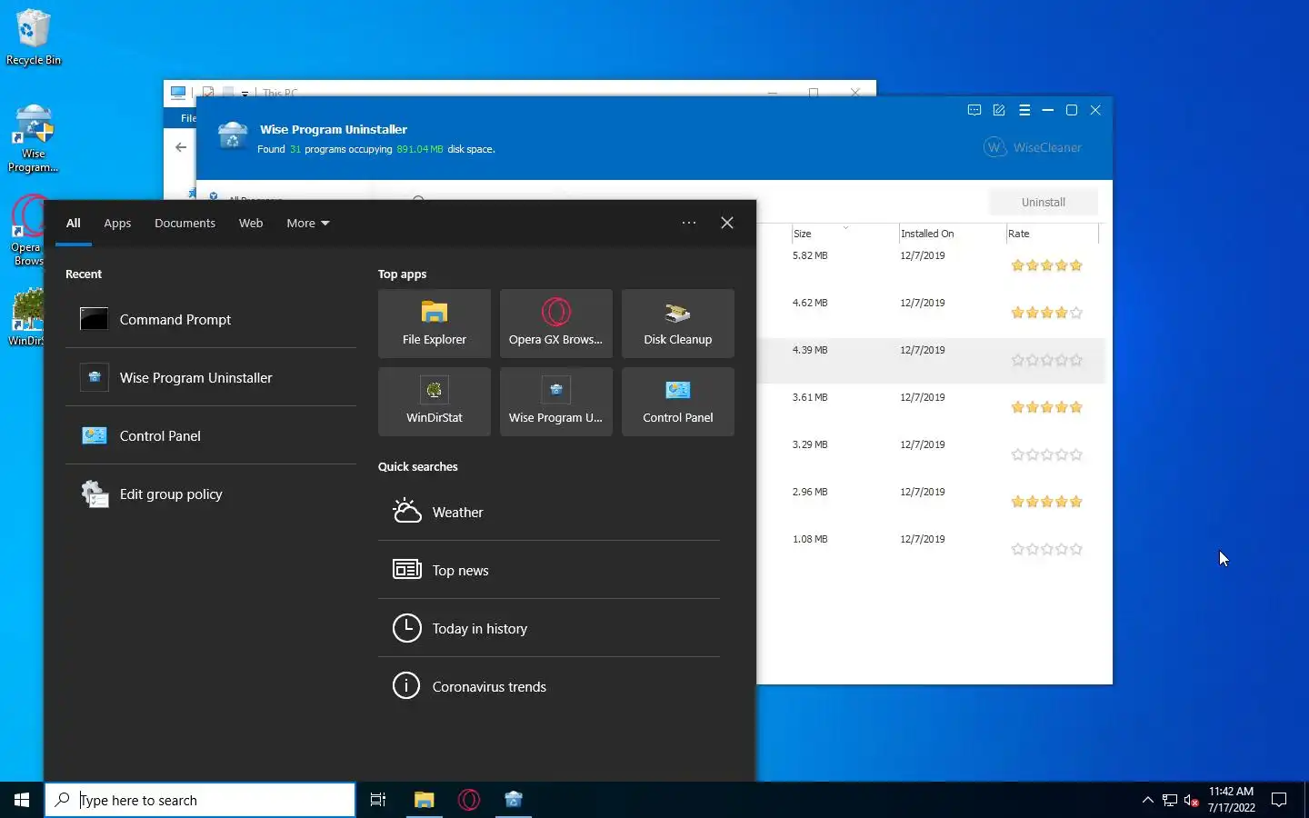Launch File Explorer tile in Top apps

[435, 324]
